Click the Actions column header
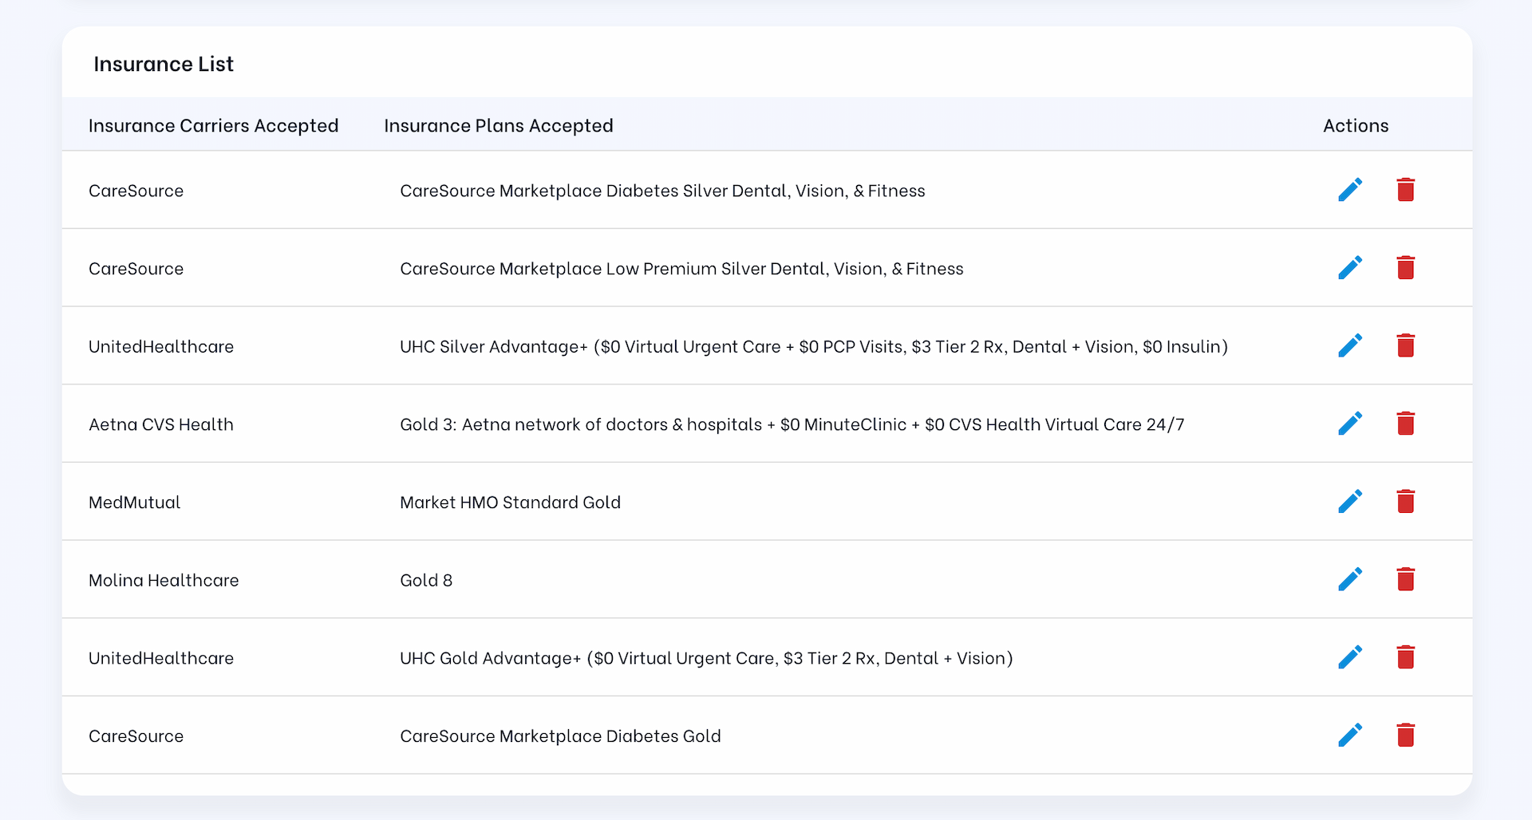The height and width of the screenshot is (820, 1532). click(1356, 126)
